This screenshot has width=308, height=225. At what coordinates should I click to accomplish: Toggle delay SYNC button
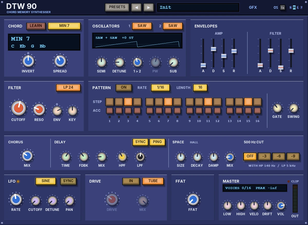(140, 142)
